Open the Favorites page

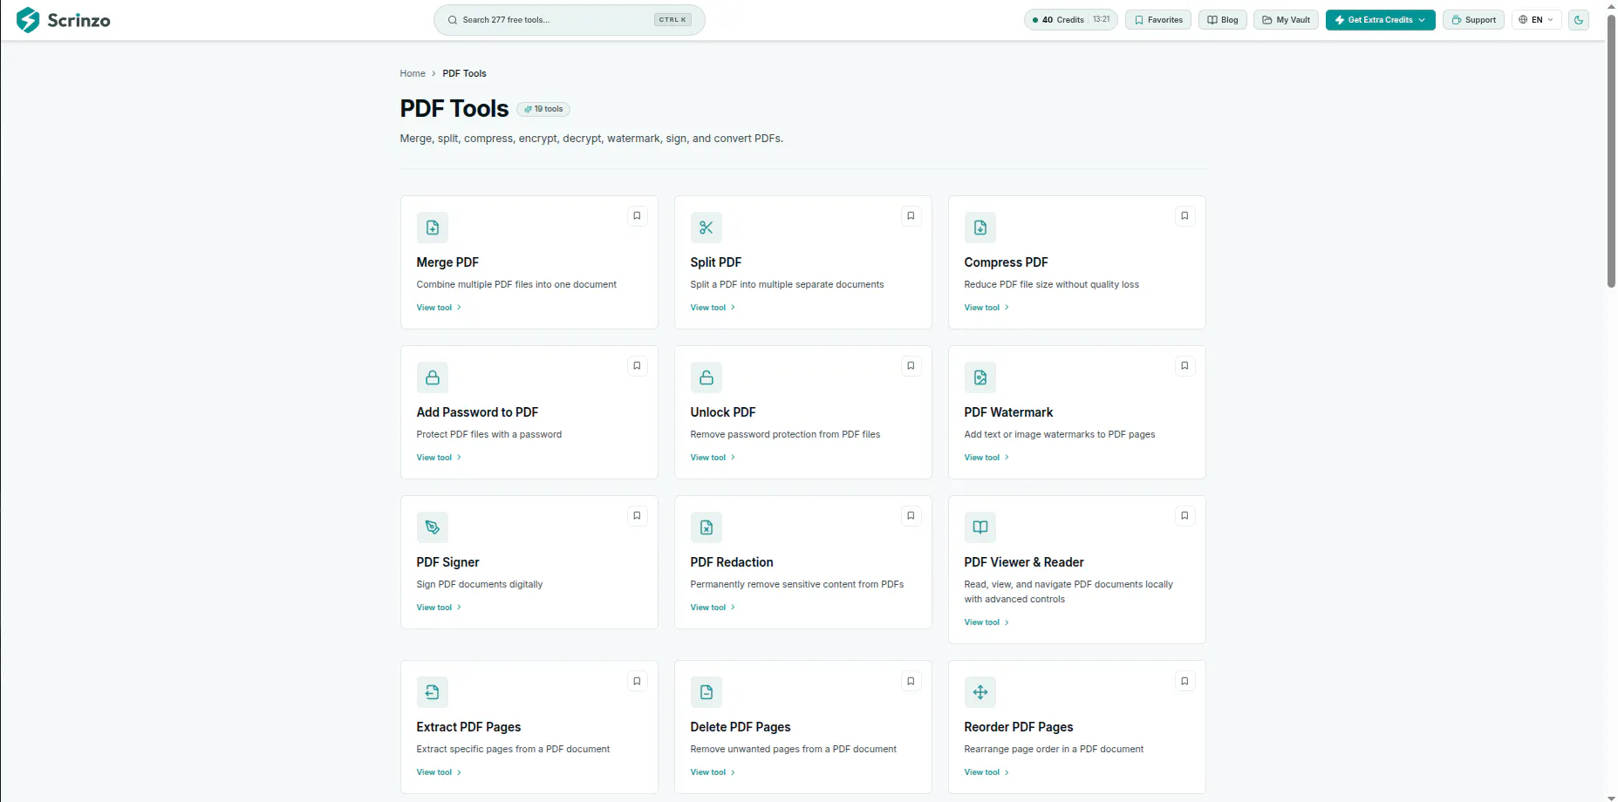[x=1158, y=20]
